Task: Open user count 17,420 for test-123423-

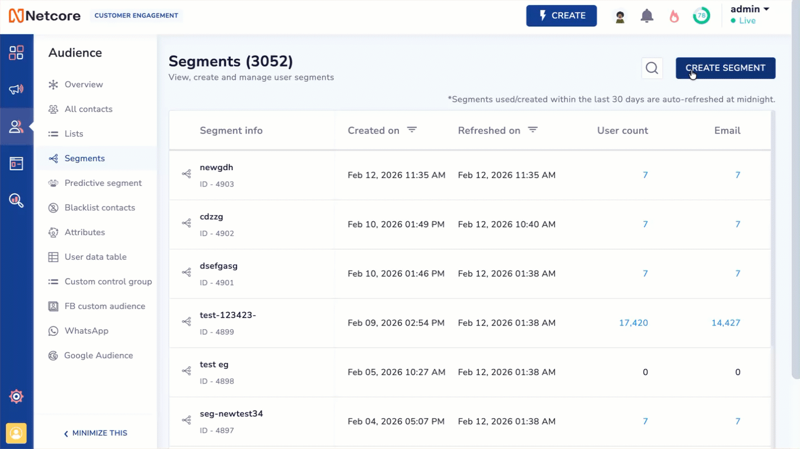Action: (x=634, y=322)
